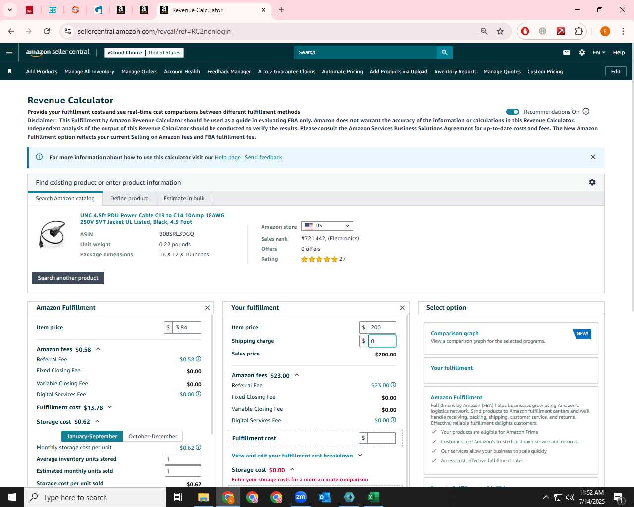Click the bookmark star in address bar
The height and width of the screenshot is (507, 634).
pos(500,31)
